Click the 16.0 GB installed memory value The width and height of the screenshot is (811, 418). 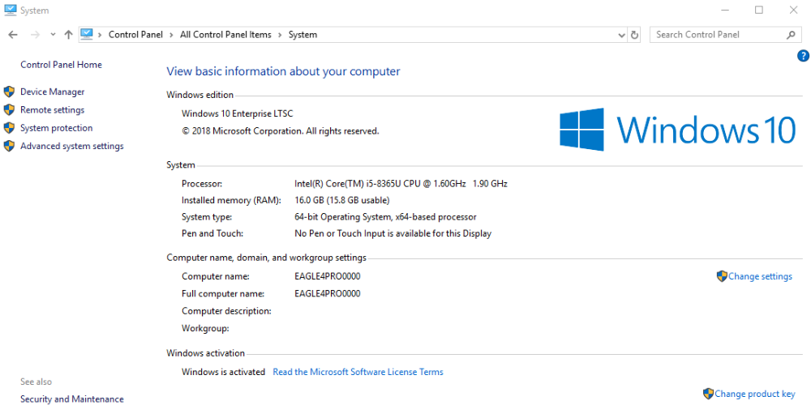point(342,200)
